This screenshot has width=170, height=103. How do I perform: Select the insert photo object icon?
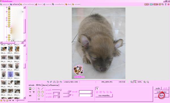click(30, 89)
